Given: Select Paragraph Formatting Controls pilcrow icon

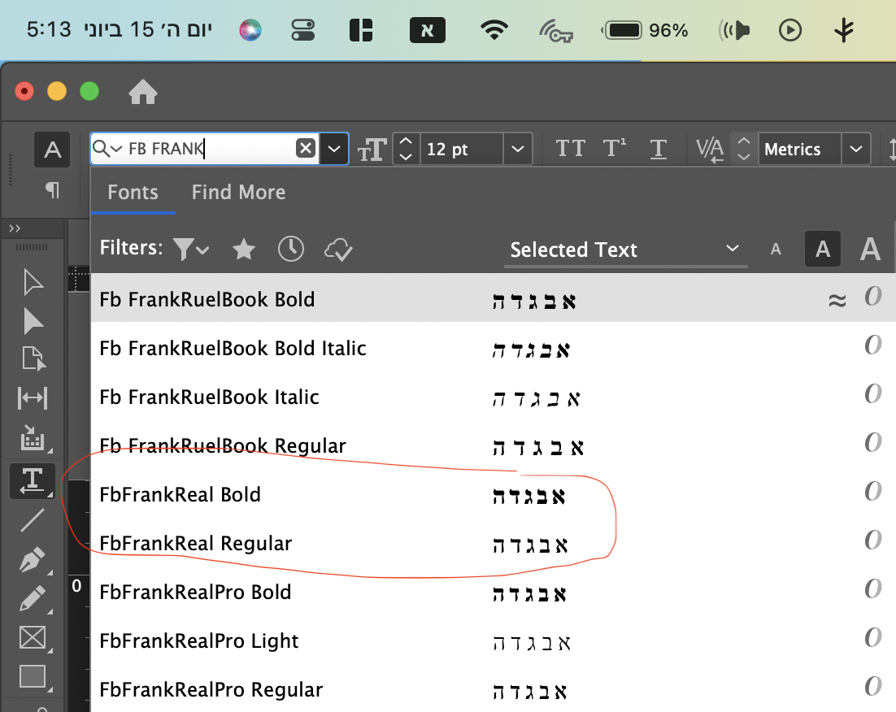Looking at the screenshot, I should click(x=52, y=189).
